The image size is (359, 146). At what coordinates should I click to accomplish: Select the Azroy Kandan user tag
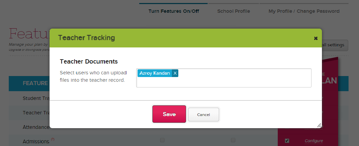coord(155,73)
